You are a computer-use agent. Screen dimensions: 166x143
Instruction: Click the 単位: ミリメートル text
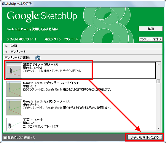33,68
